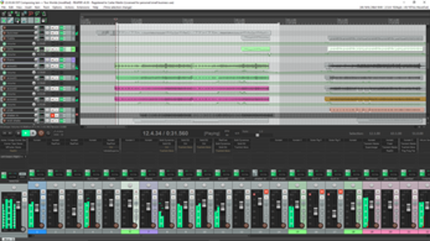Pause playback with the transport pause button

click(33, 133)
